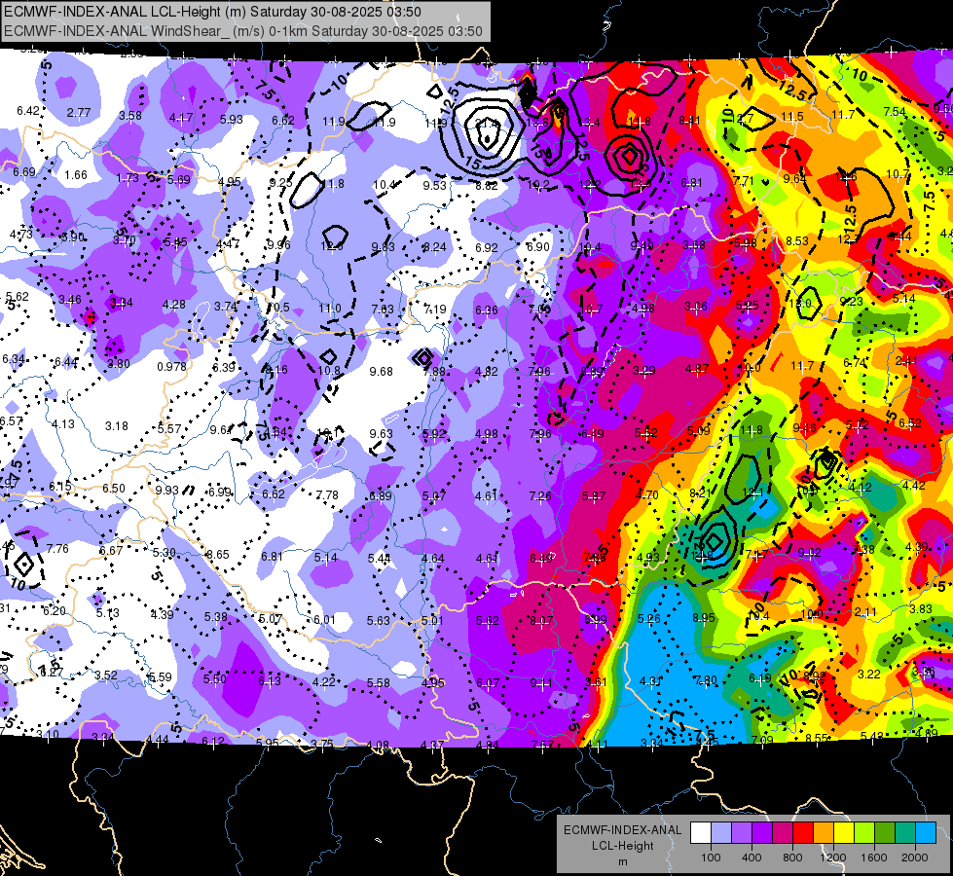The height and width of the screenshot is (876, 953).
Task: Click the wind shear value '7.80'
Action: [706, 680]
